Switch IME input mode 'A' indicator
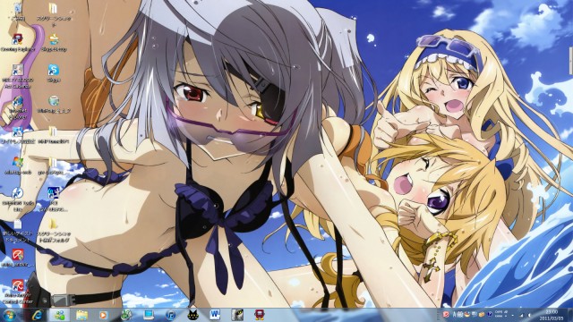The image size is (573, 322). (x=454, y=314)
